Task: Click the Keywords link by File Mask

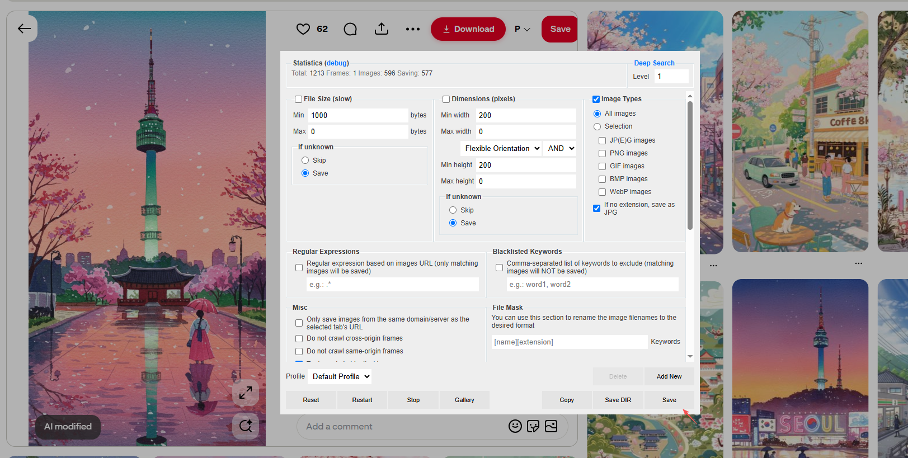Action: pyautogui.click(x=665, y=342)
